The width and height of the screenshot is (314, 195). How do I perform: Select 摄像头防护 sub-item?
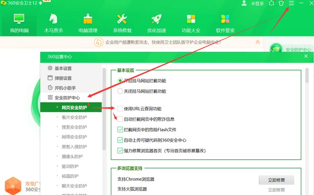pos(71,156)
